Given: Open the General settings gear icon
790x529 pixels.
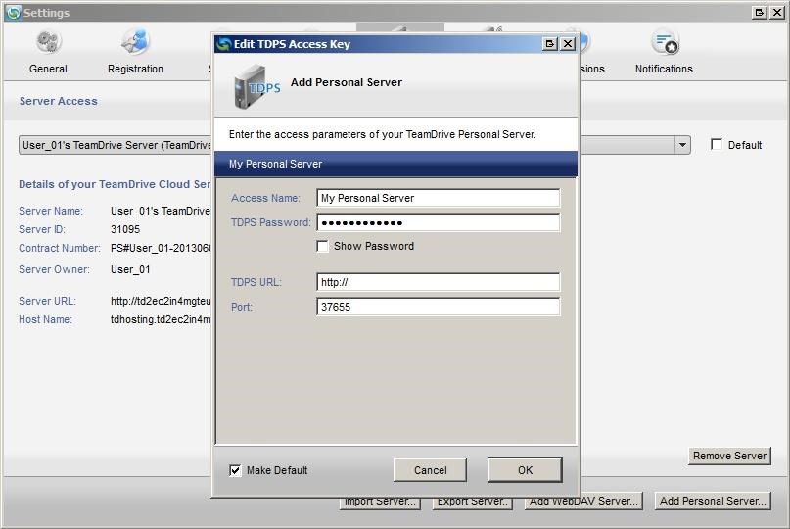Looking at the screenshot, I should click(x=48, y=42).
